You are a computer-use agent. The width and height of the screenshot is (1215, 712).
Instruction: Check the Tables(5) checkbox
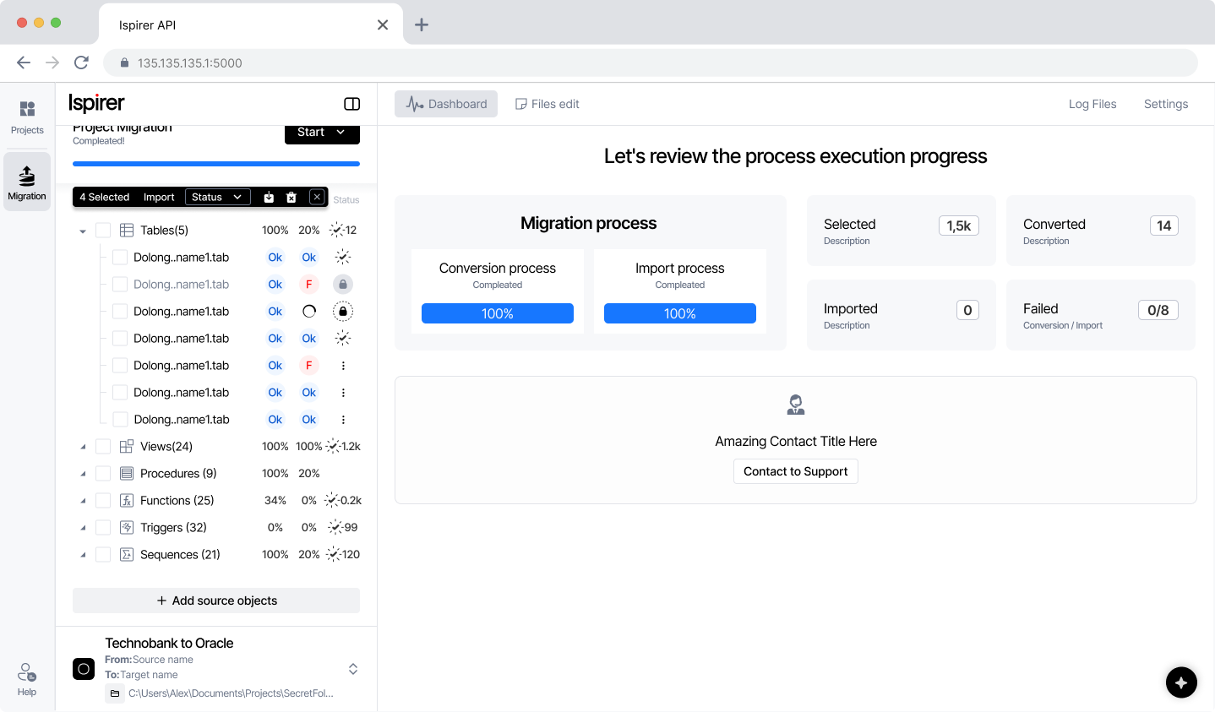(102, 230)
